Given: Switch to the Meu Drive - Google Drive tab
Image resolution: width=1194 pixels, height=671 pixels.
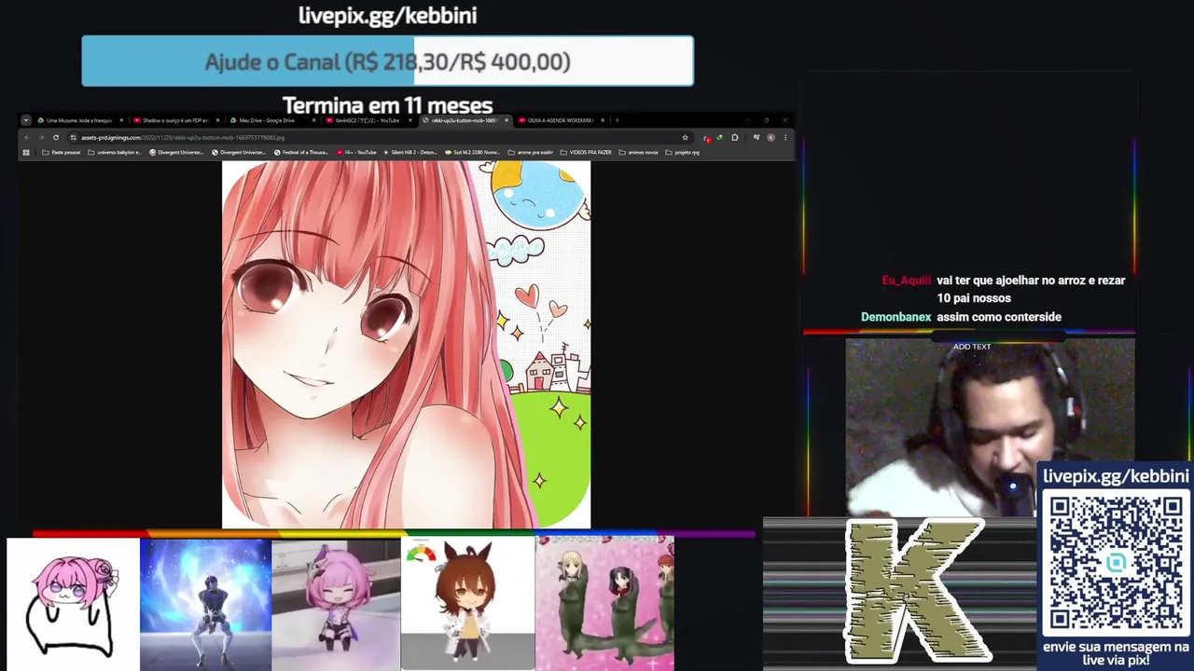Looking at the screenshot, I should tap(271, 120).
